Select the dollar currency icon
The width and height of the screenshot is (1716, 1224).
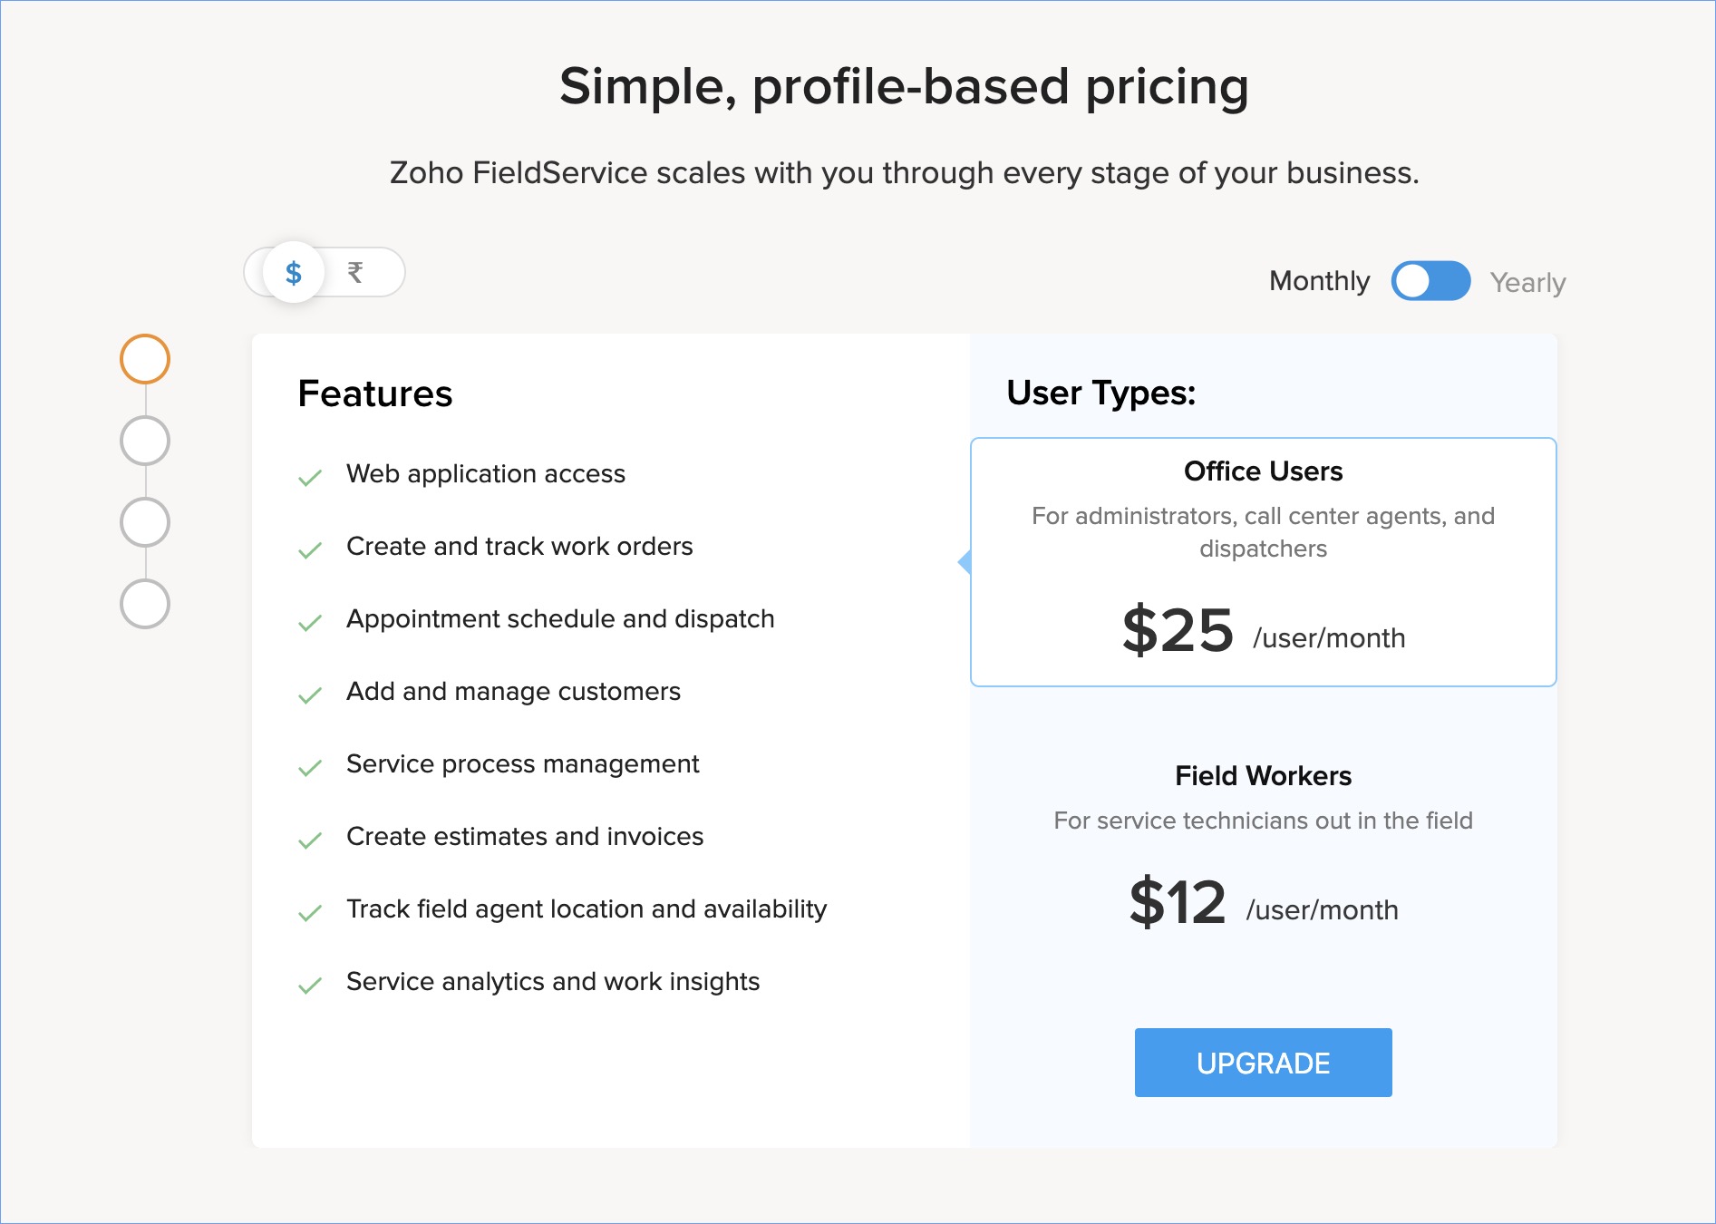point(293,272)
